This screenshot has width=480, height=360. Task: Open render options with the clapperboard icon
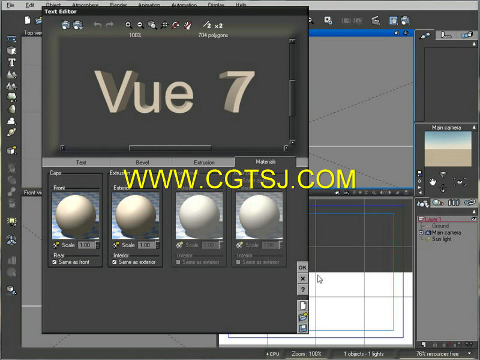(x=376, y=20)
